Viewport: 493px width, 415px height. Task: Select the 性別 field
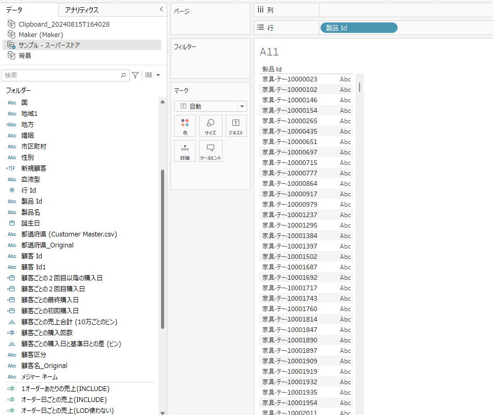[x=27, y=158]
